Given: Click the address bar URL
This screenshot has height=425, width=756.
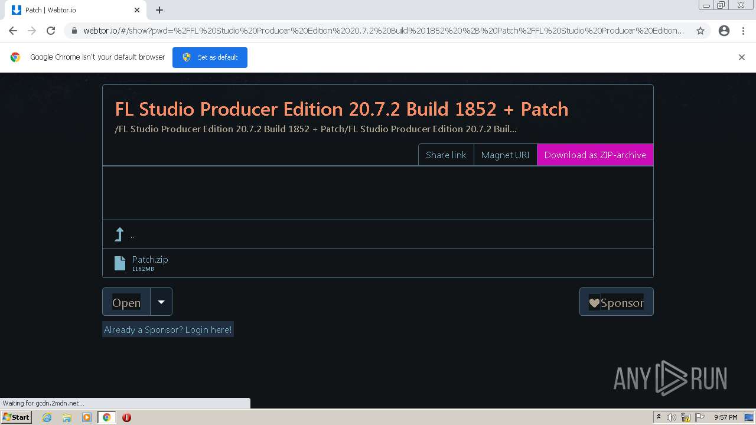Looking at the screenshot, I should click(384, 31).
